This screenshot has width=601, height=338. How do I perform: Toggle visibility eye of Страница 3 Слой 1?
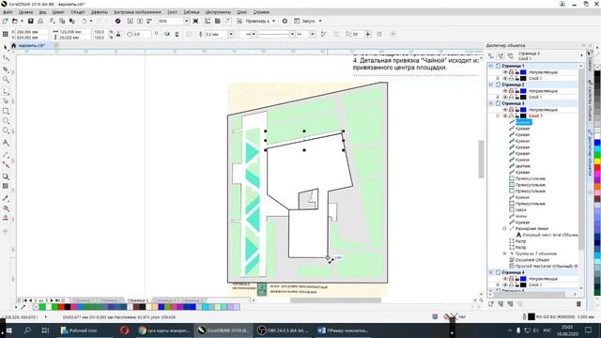(505, 115)
